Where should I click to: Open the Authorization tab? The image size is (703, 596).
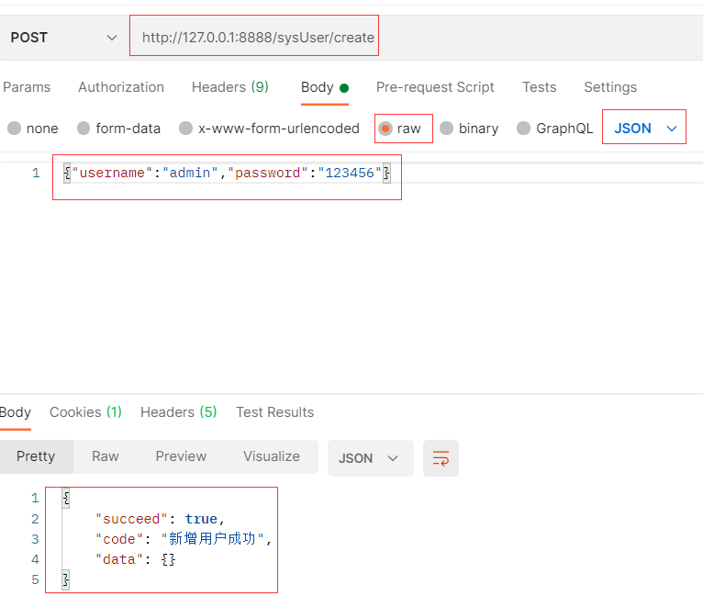(121, 87)
